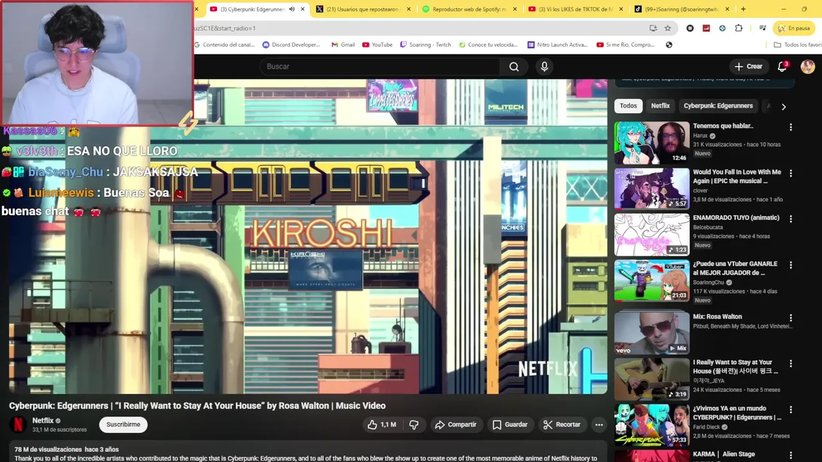
Task: Open Soarinng - Twitch bookmark
Action: 425,45
